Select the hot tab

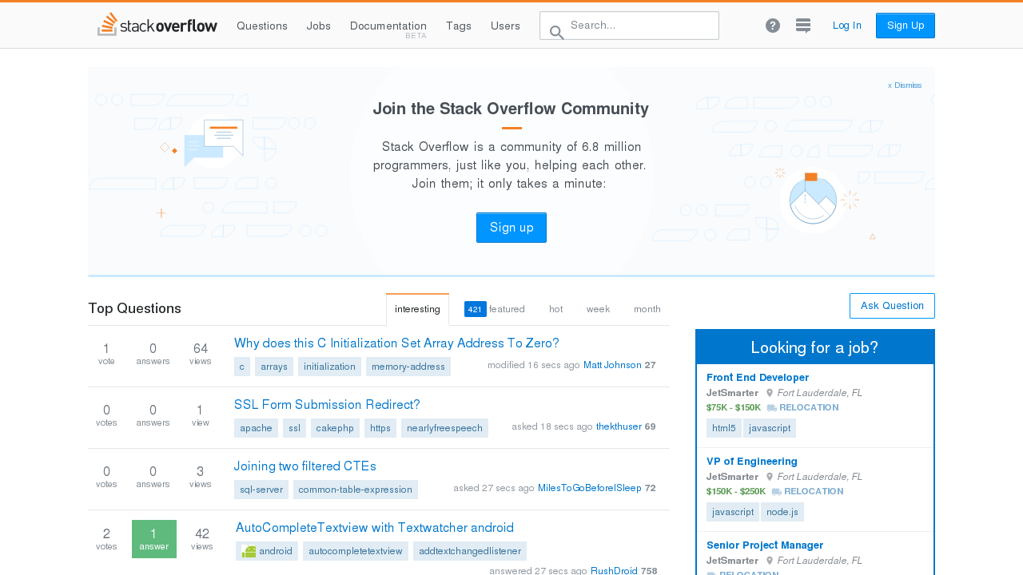pyautogui.click(x=555, y=309)
